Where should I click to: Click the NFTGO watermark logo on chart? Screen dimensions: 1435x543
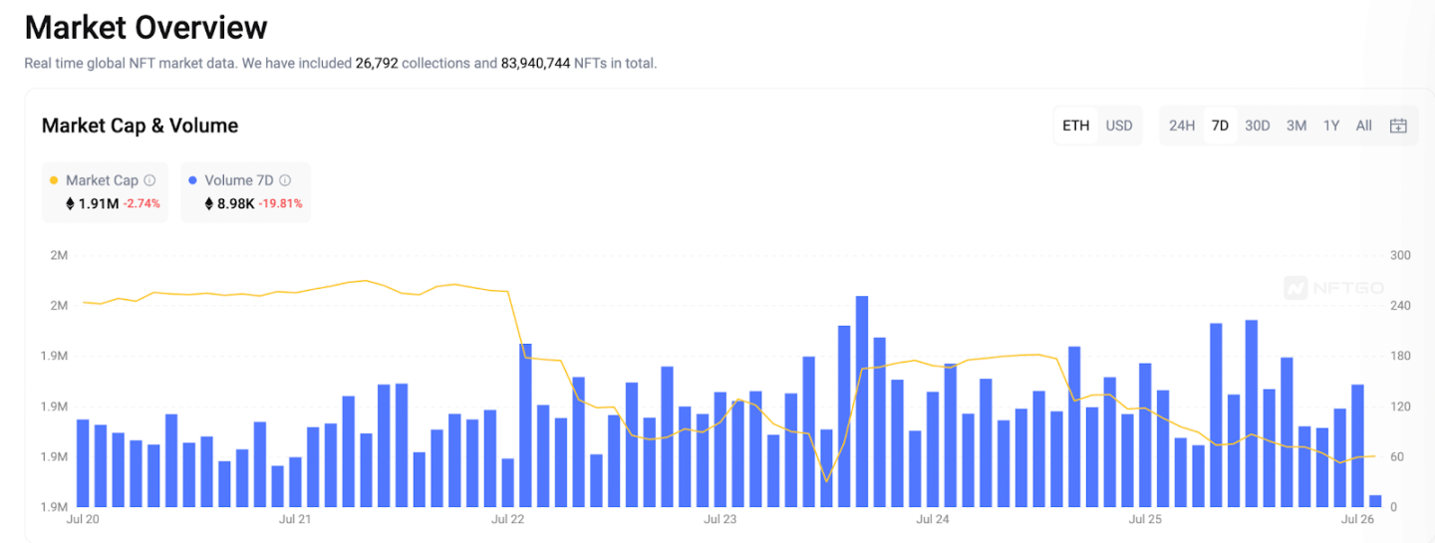1333,288
